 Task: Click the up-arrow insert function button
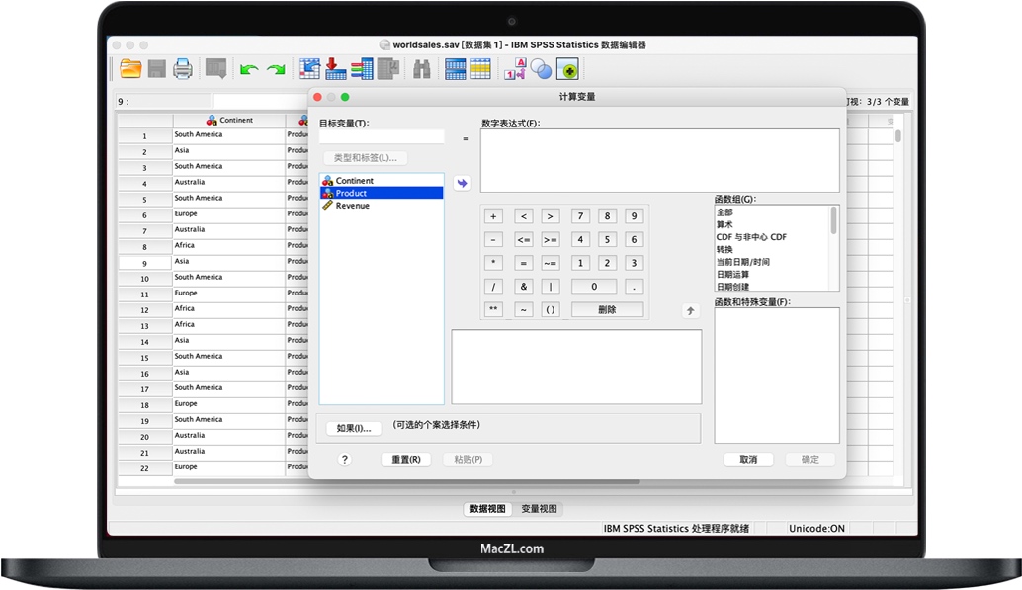point(691,310)
